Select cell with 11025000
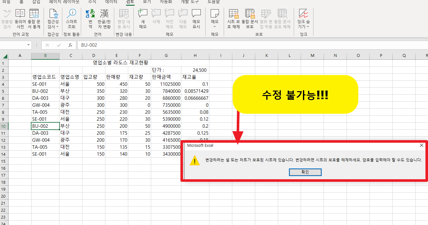Screen dimensions: 428x225 pyautogui.click(x=166, y=84)
